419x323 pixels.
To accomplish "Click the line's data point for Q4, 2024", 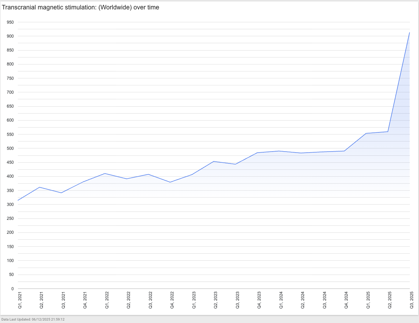I will tap(344, 151).
